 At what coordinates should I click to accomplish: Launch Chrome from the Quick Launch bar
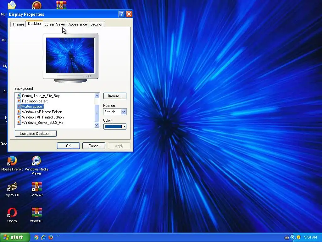36,237
